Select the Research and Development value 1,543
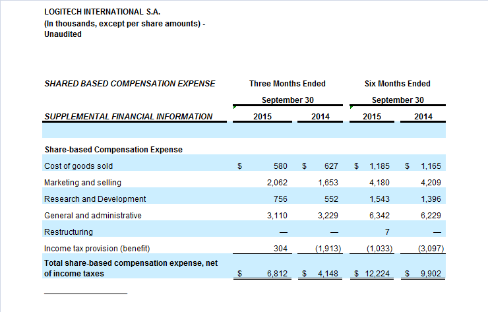This screenshot has width=488, height=312. pos(379,199)
